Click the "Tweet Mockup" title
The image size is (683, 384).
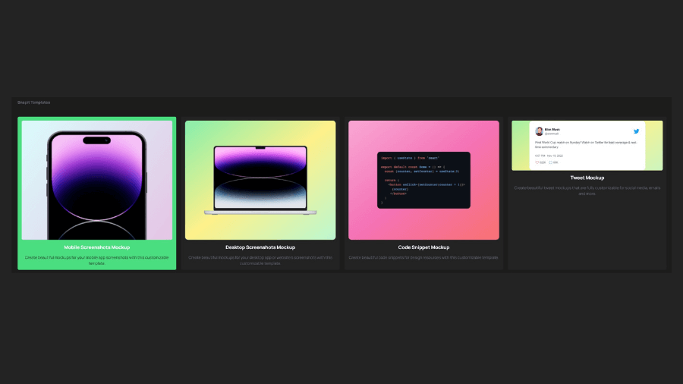(587, 178)
